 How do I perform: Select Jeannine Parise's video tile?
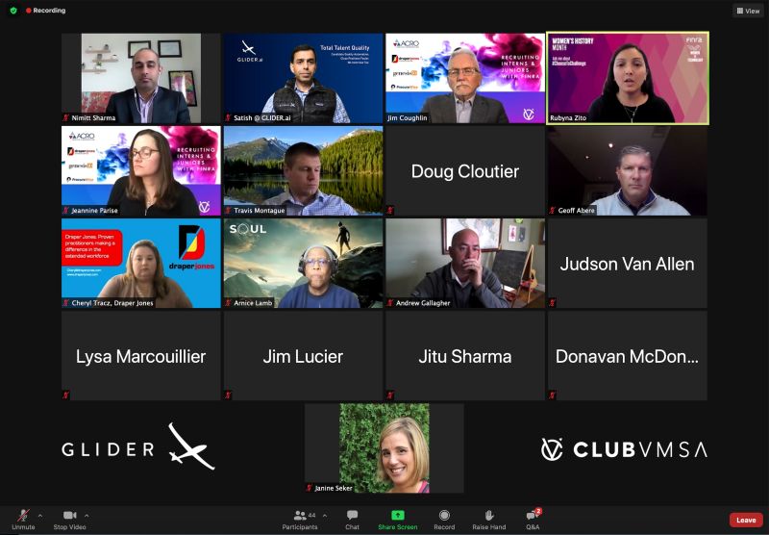pos(141,171)
